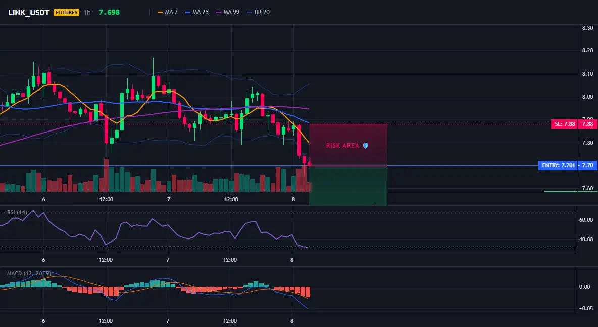Click the orange MA 7 legend marker
The image size is (598, 327).
coord(160,12)
